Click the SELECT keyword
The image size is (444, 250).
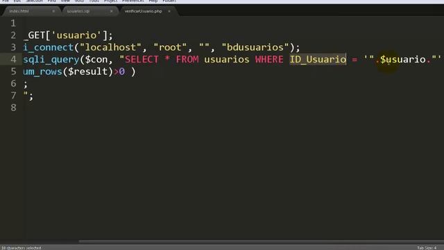point(142,60)
